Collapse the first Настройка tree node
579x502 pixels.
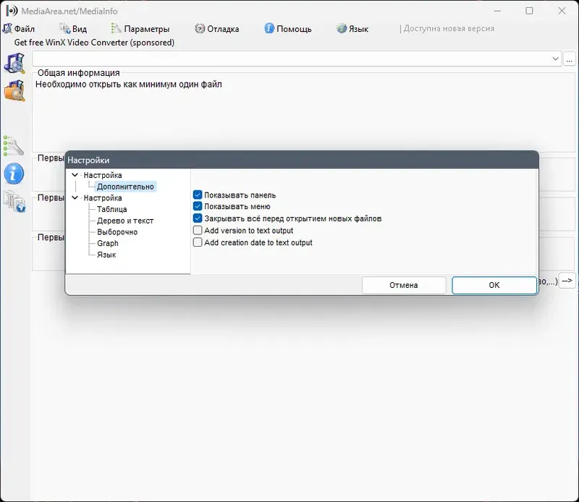pos(75,175)
